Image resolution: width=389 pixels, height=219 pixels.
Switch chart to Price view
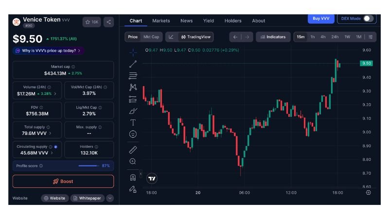[x=133, y=37]
